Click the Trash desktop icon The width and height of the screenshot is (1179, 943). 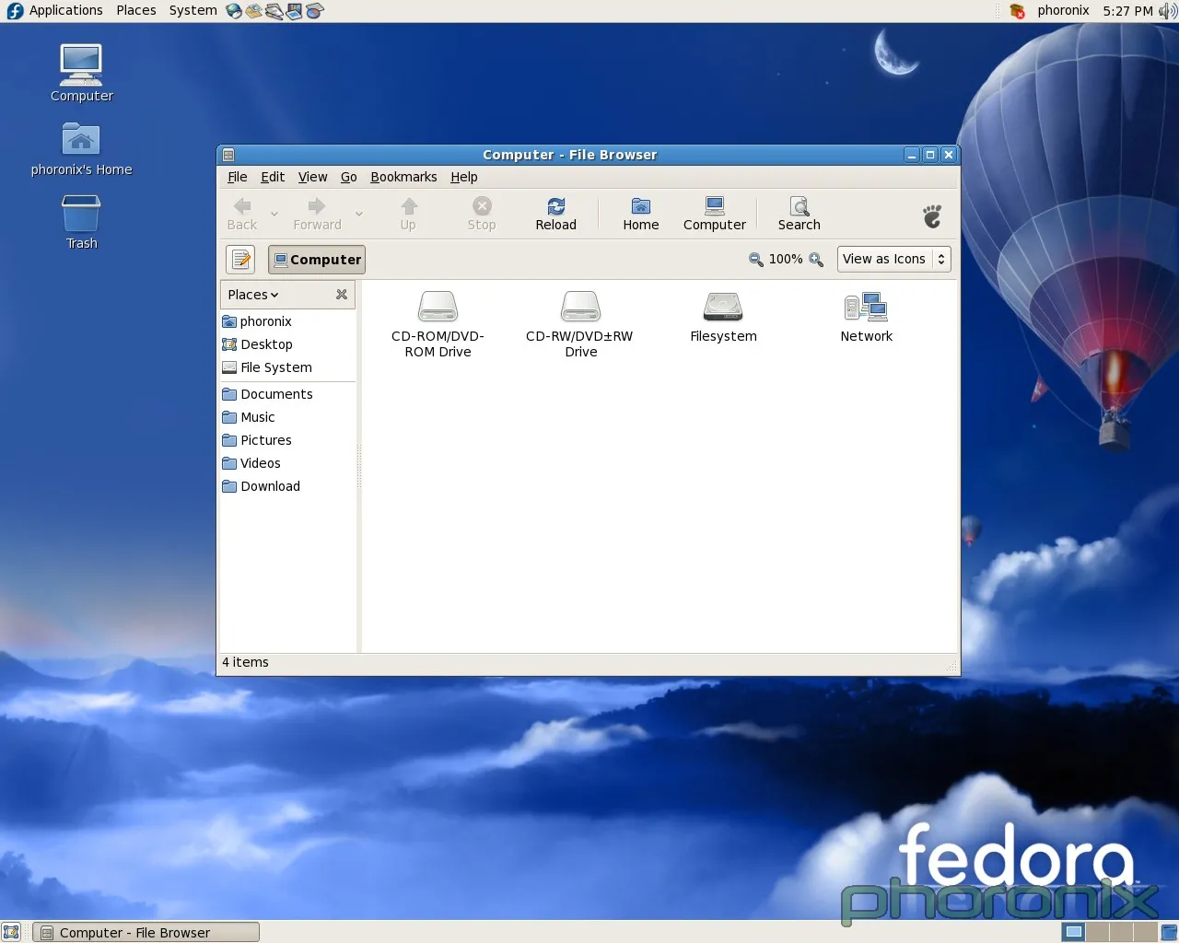[x=81, y=222]
